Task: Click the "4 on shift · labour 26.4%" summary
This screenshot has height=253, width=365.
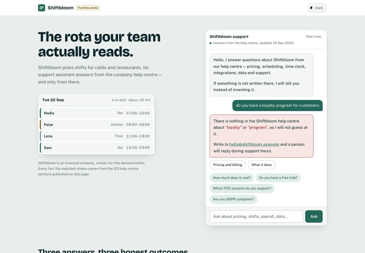Action: 131,100
